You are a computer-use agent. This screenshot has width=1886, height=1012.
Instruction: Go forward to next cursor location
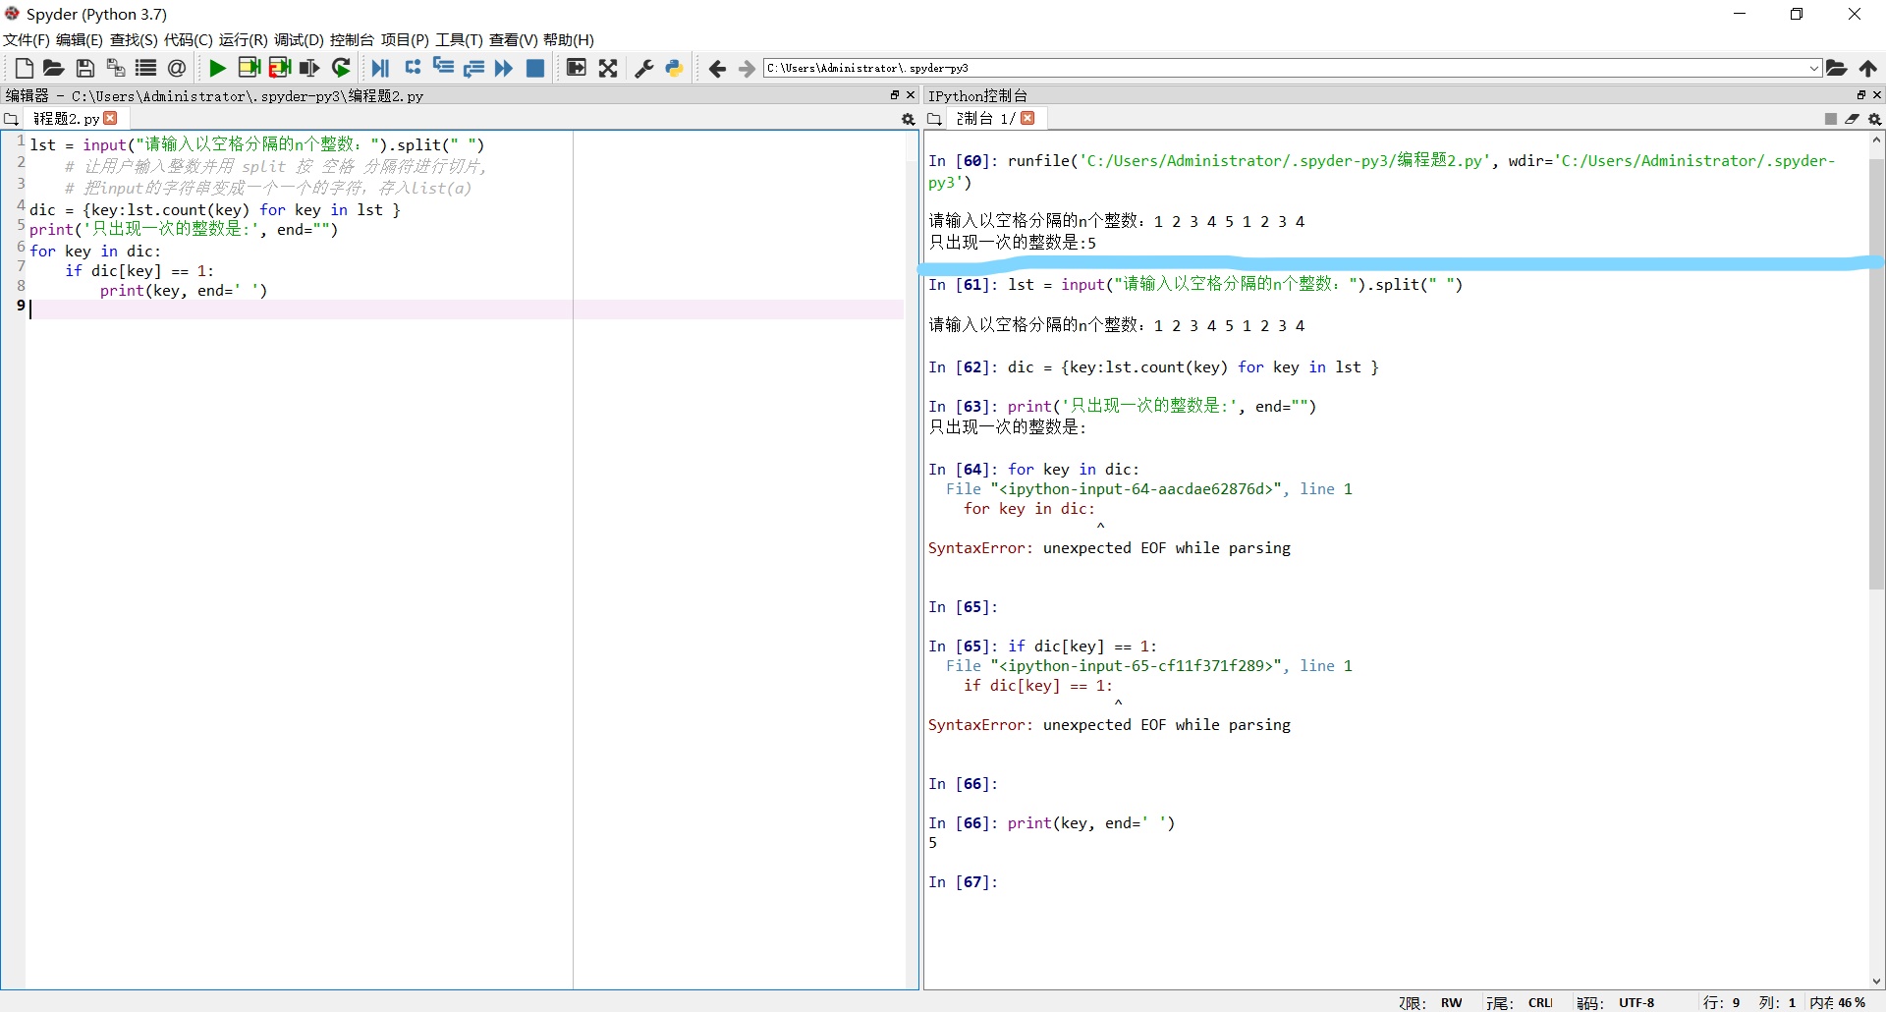[x=747, y=68]
